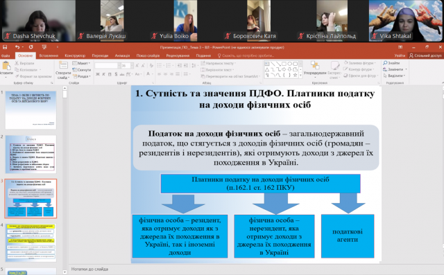Toggle italic (К) formatting
This screenshot has height=275, width=444.
click(x=103, y=74)
